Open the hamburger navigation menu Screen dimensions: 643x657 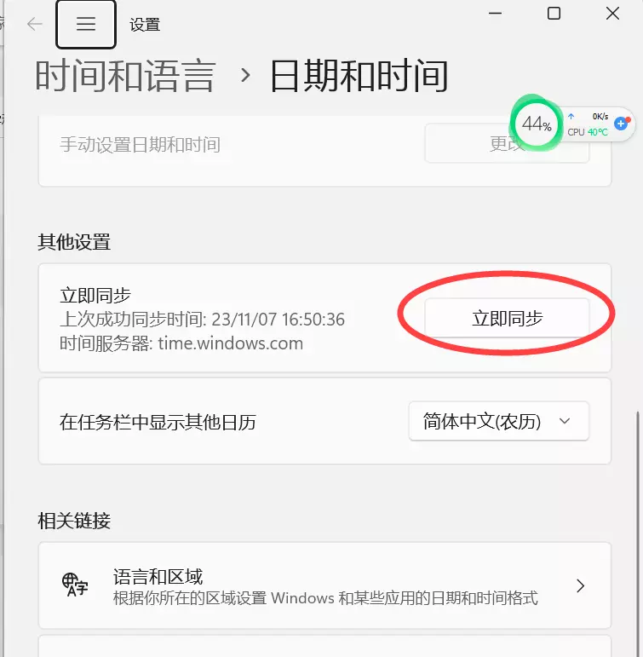pyautogui.click(x=86, y=25)
